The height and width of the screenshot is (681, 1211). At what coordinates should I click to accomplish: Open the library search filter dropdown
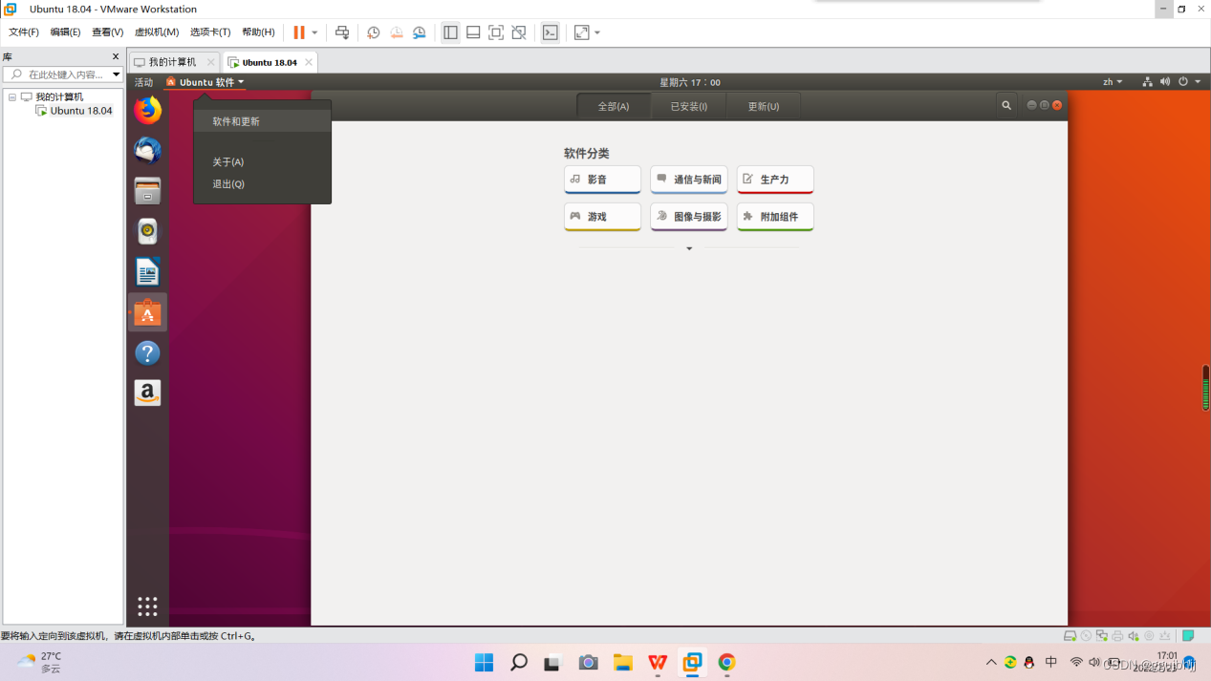(x=117, y=74)
